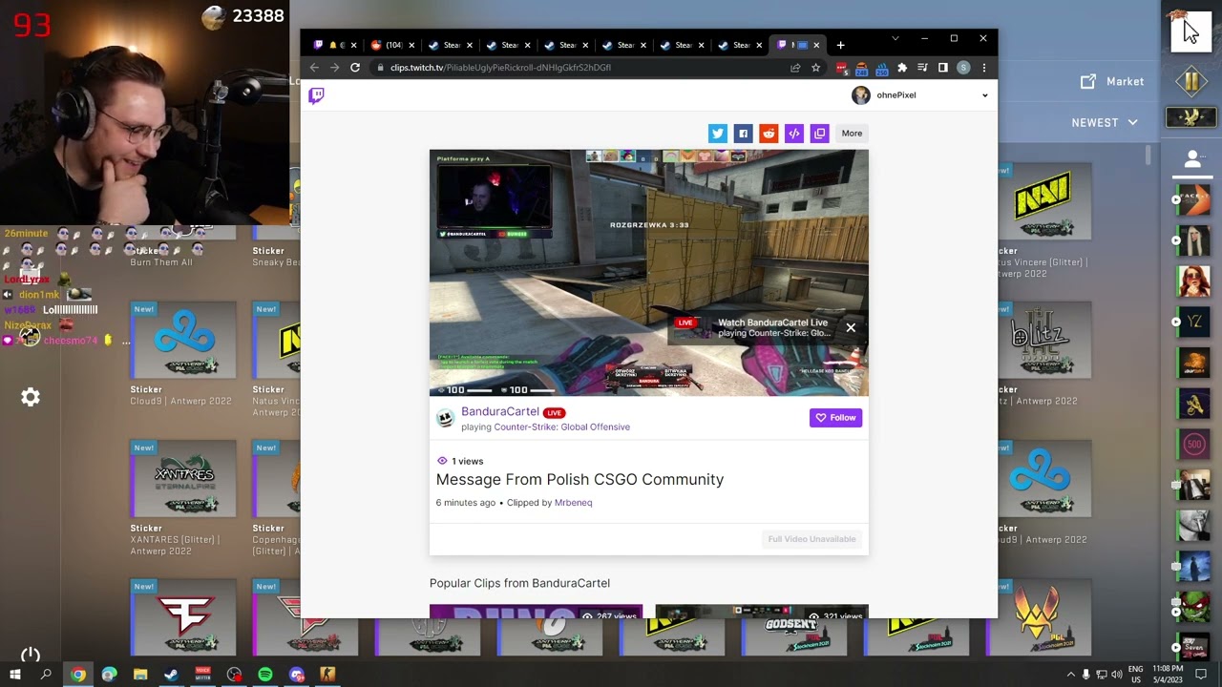
Task: Open the Chrome three-dot menu
Action: pyautogui.click(x=983, y=68)
